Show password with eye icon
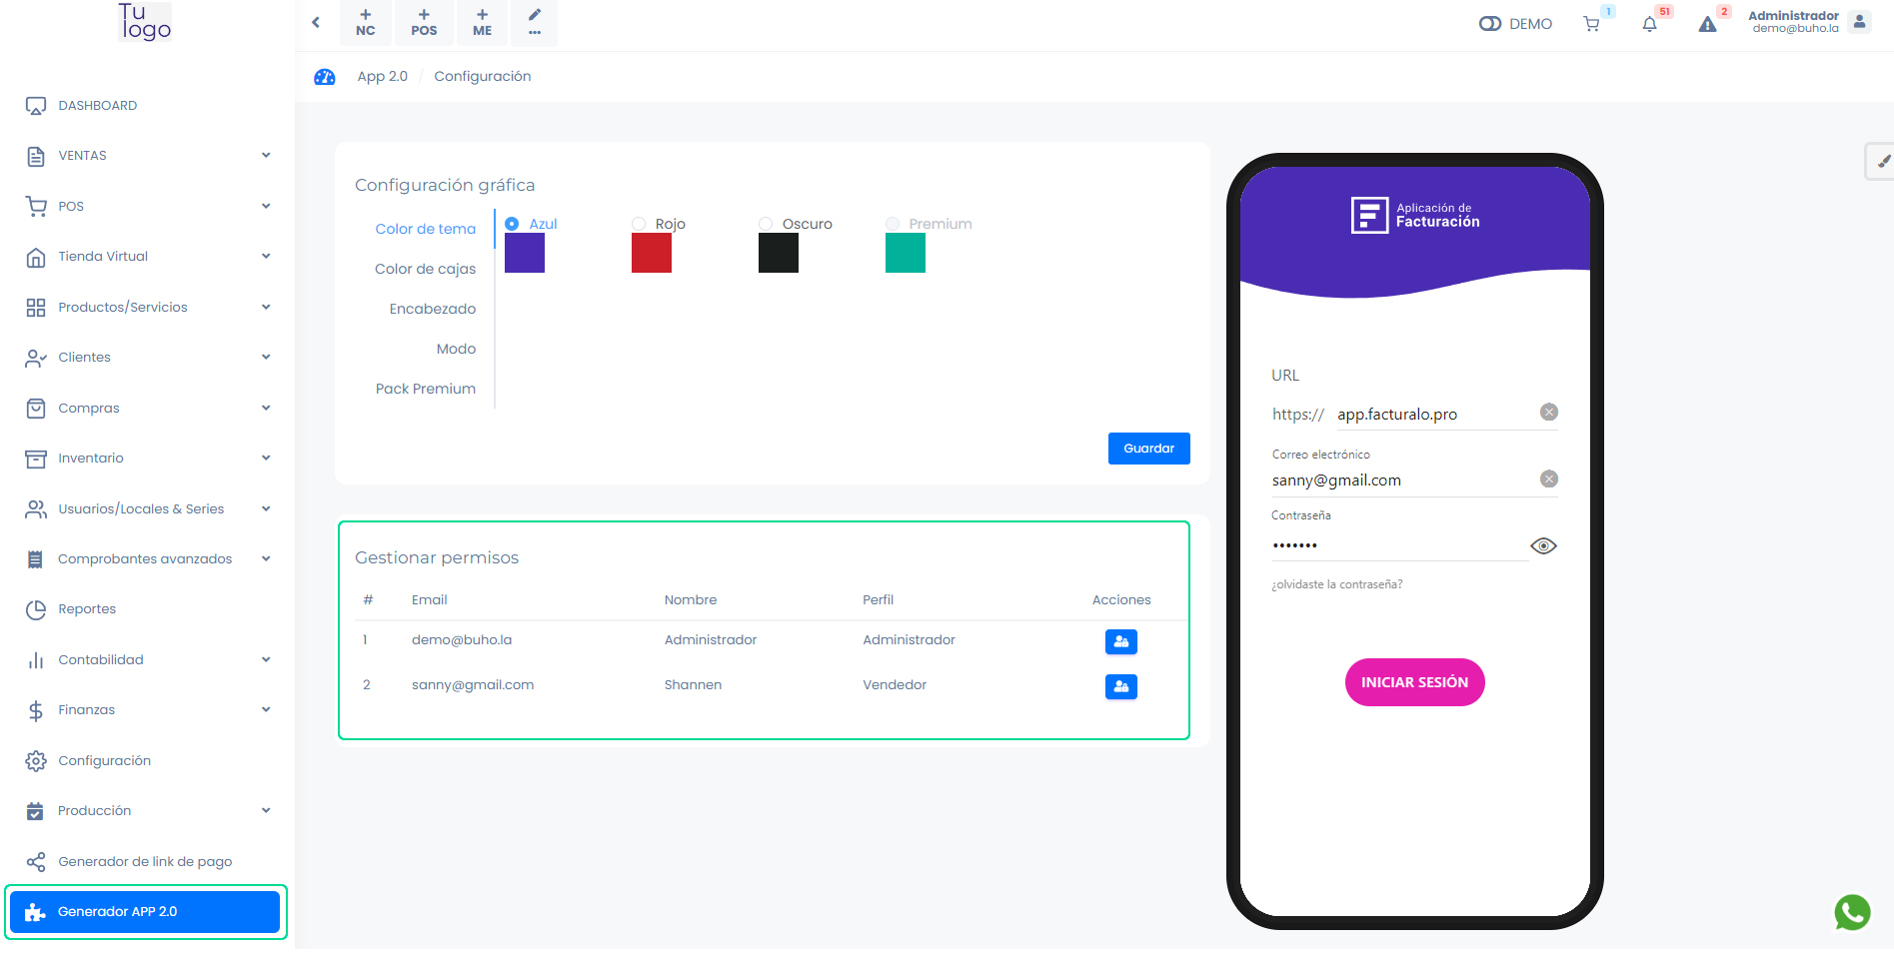Image resolution: width=1894 pixels, height=955 pixels. tap(1543, 545)
